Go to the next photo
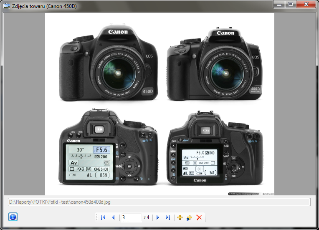This screenshot has height=230, width=319. coord(158,217)
